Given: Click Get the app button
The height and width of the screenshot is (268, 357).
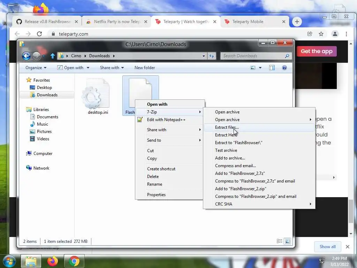Looking at the screenshot, I should (x=317, y=51).
